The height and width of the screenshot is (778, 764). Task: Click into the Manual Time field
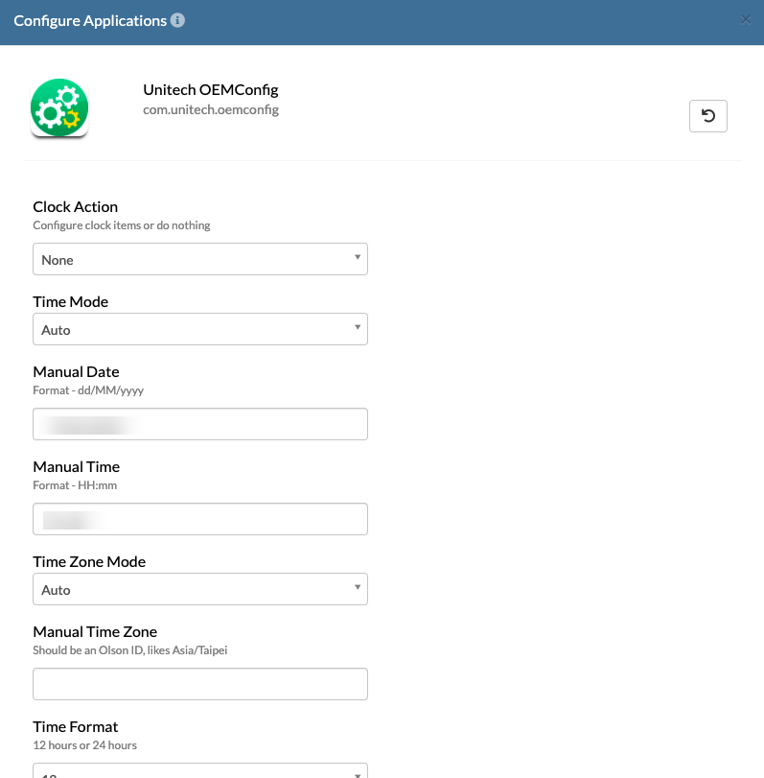(x=200, y=519)
